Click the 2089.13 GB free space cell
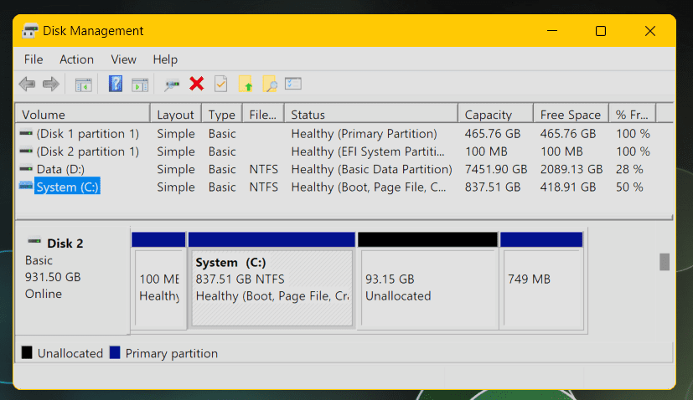The height and width of the screenshot is (400, 693). [x=571, y=169]
